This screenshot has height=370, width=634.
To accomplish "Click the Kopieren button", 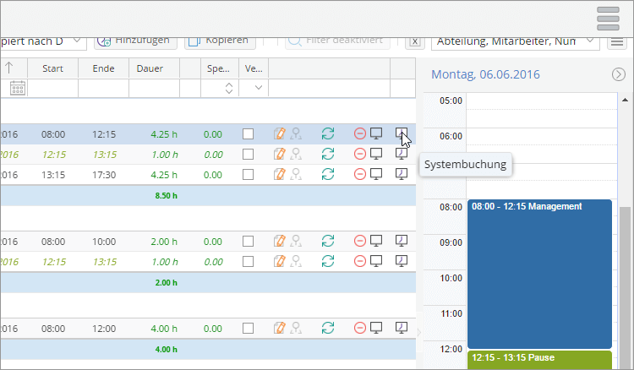I will (218, 41).
